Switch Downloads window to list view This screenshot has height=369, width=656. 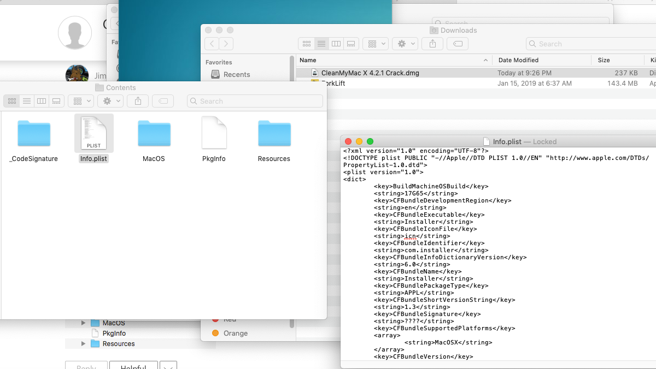pyautogui.click(x=321, y=44)
